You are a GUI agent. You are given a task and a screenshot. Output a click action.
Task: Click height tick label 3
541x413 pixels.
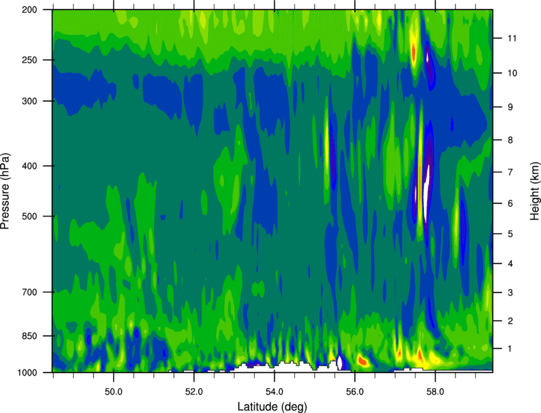tap(510, 293)
